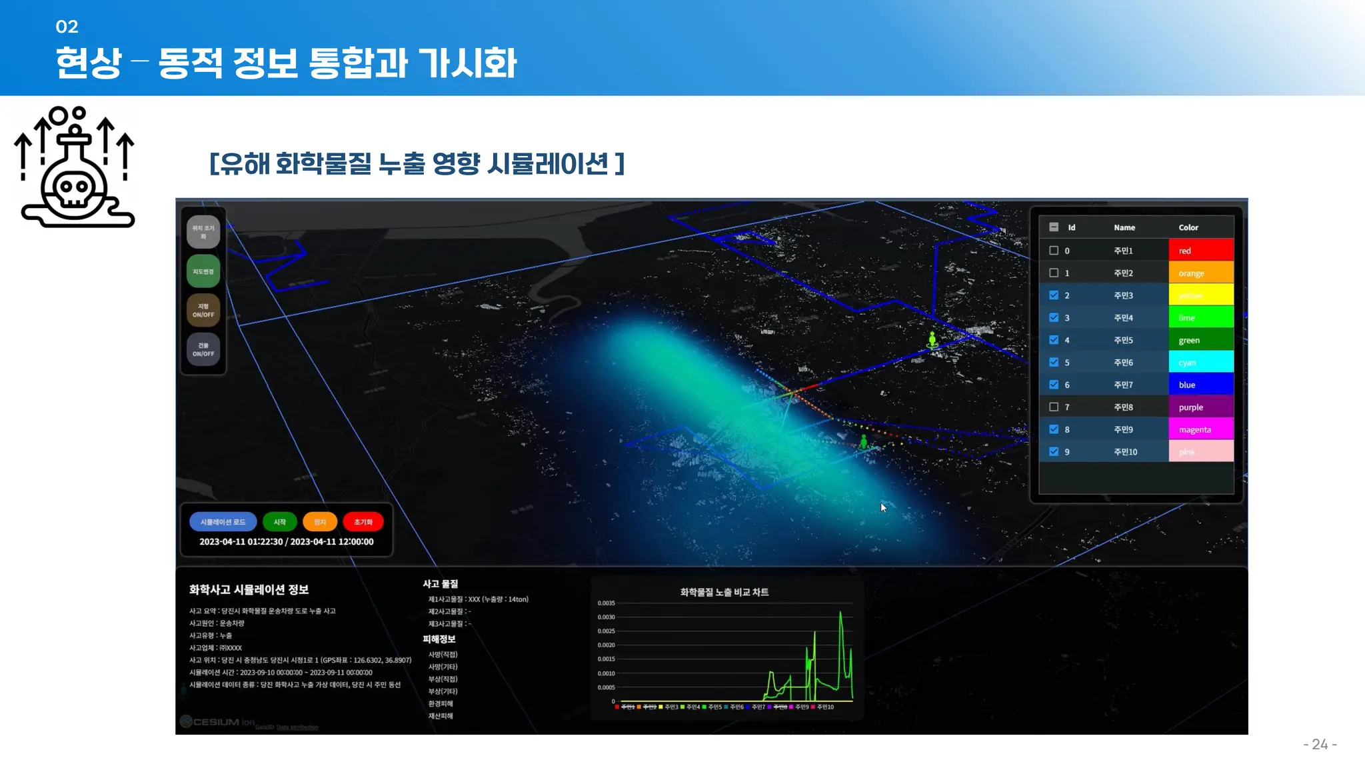1365x768 pixels.
Task: Click the blue color swatch for 주민7
Action: [x=1201, y=384]
